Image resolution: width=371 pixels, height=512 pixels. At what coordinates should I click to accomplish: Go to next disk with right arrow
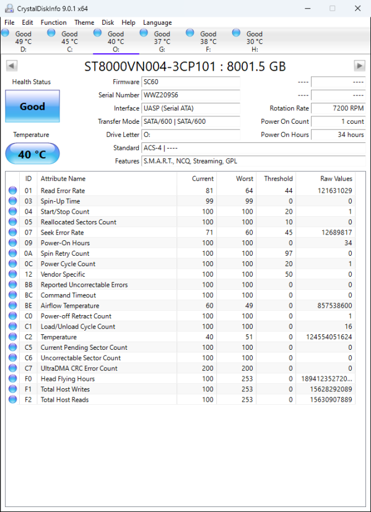[360, 66]
